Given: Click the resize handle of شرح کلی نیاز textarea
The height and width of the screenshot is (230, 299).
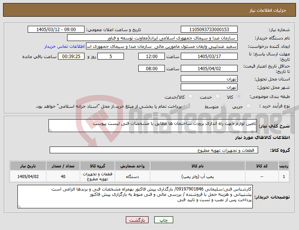Looking at the screenshot, I should [x=50, y=130].
